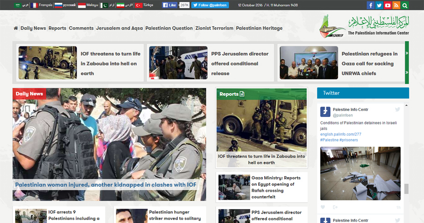
Task: Click the lower carousel arrow on green bar
Action: [x=407, y=72]
